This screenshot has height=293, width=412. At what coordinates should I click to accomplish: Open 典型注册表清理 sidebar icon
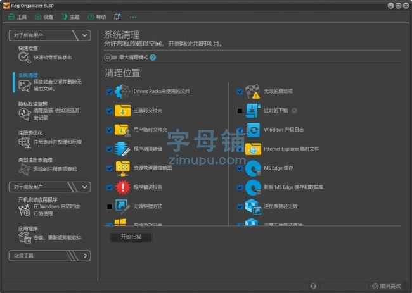(x=25, y=169)
